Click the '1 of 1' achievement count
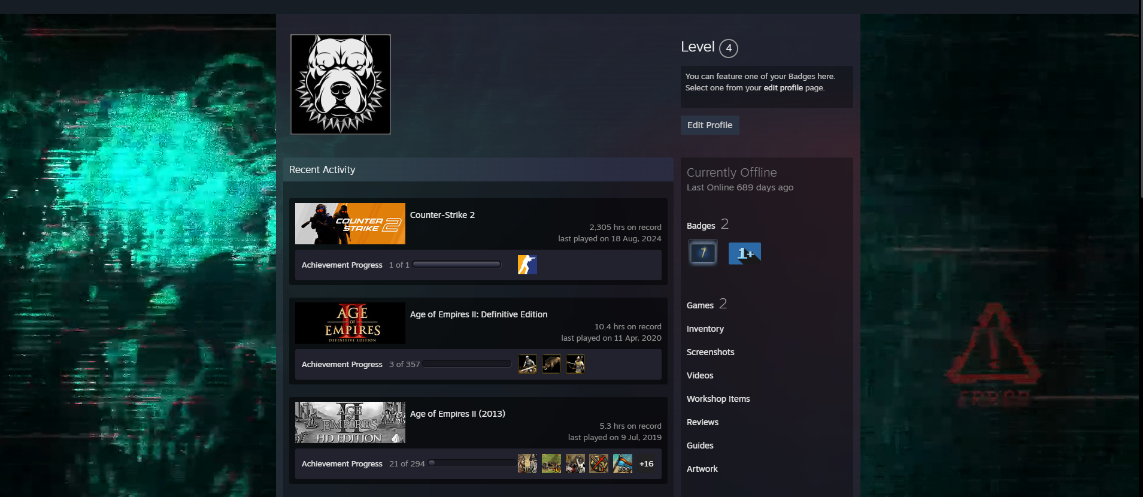Viewport: 1143px width, 497px height. pos(399,265)
